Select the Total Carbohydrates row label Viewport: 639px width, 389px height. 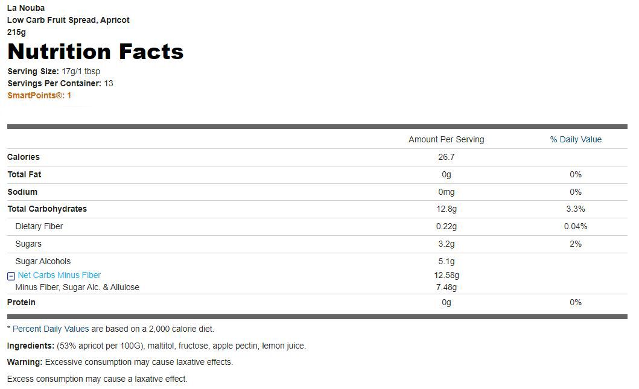click(47, 209)
